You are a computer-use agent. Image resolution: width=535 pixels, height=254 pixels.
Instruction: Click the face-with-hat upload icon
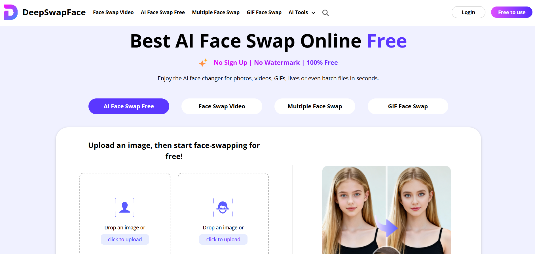(x=223, y=207)
